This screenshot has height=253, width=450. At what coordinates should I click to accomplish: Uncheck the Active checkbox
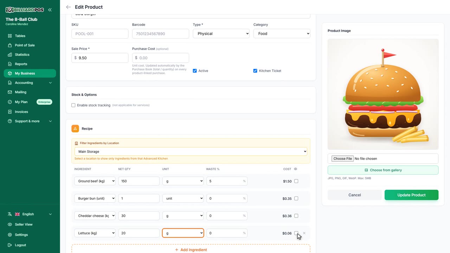tap(195, 71)
